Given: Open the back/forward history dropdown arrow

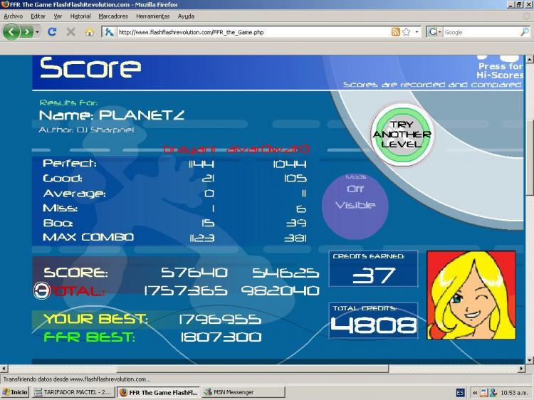Looking at the screenshot, I should [36, 32].
